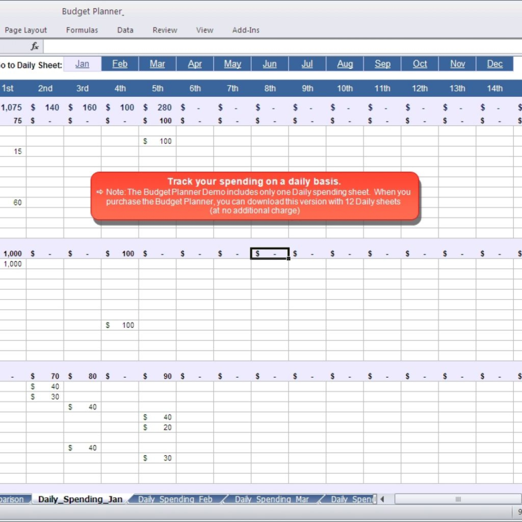
Task: Switch to the Formulas ribbon tab
Action: pyautogui.click(x=82, y=30)
